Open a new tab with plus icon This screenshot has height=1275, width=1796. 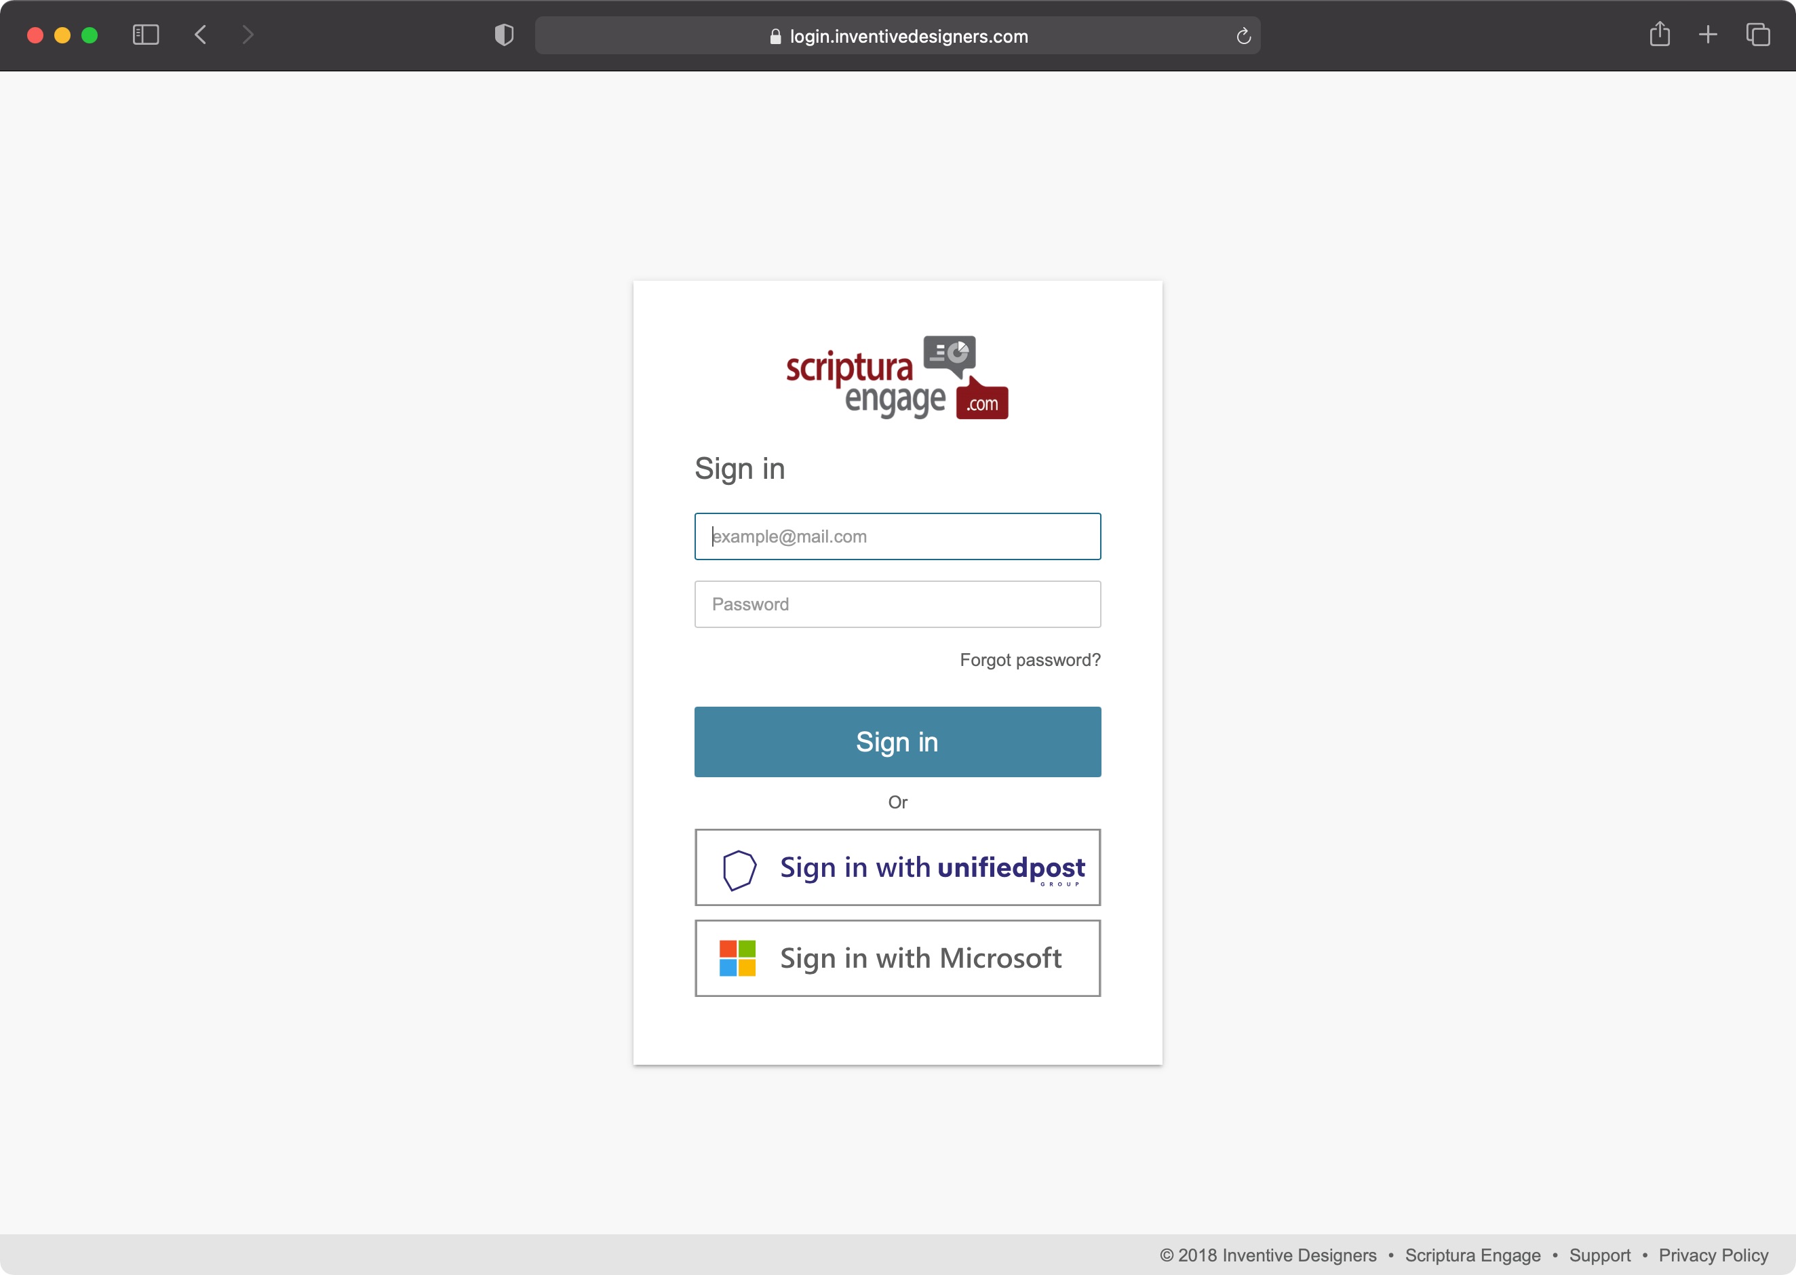tap(1708, 35)
